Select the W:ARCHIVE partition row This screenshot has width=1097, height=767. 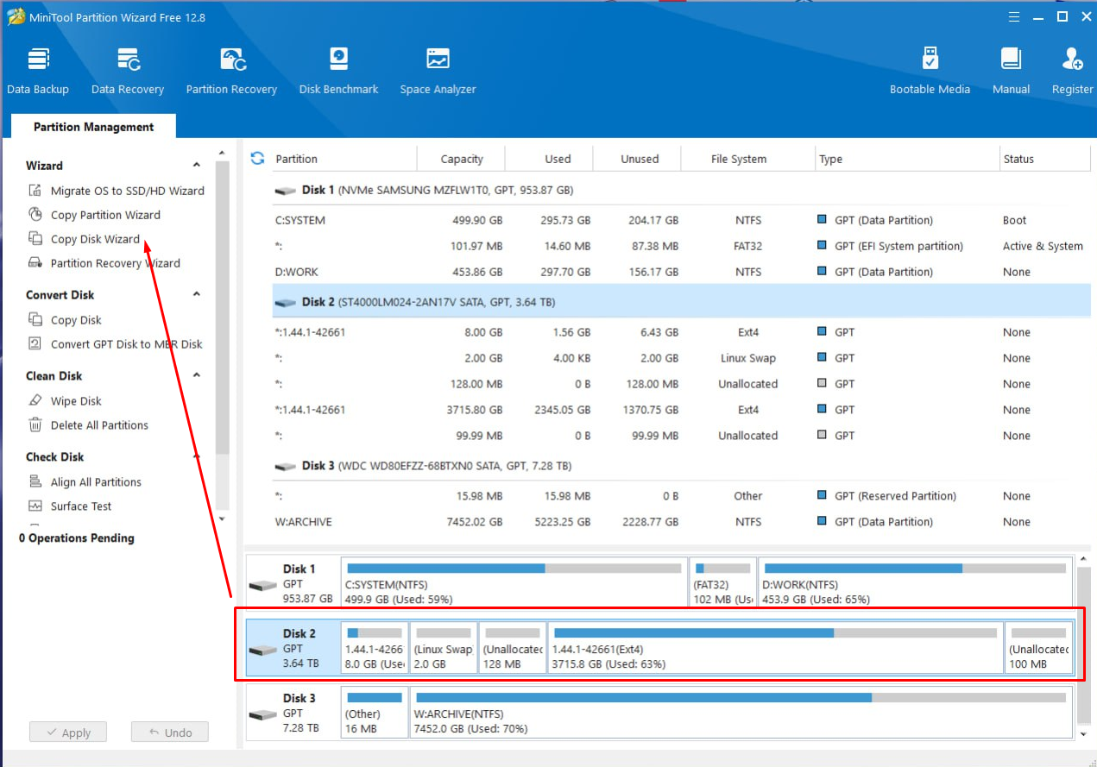pyautogui.click(x=680, y=522)
